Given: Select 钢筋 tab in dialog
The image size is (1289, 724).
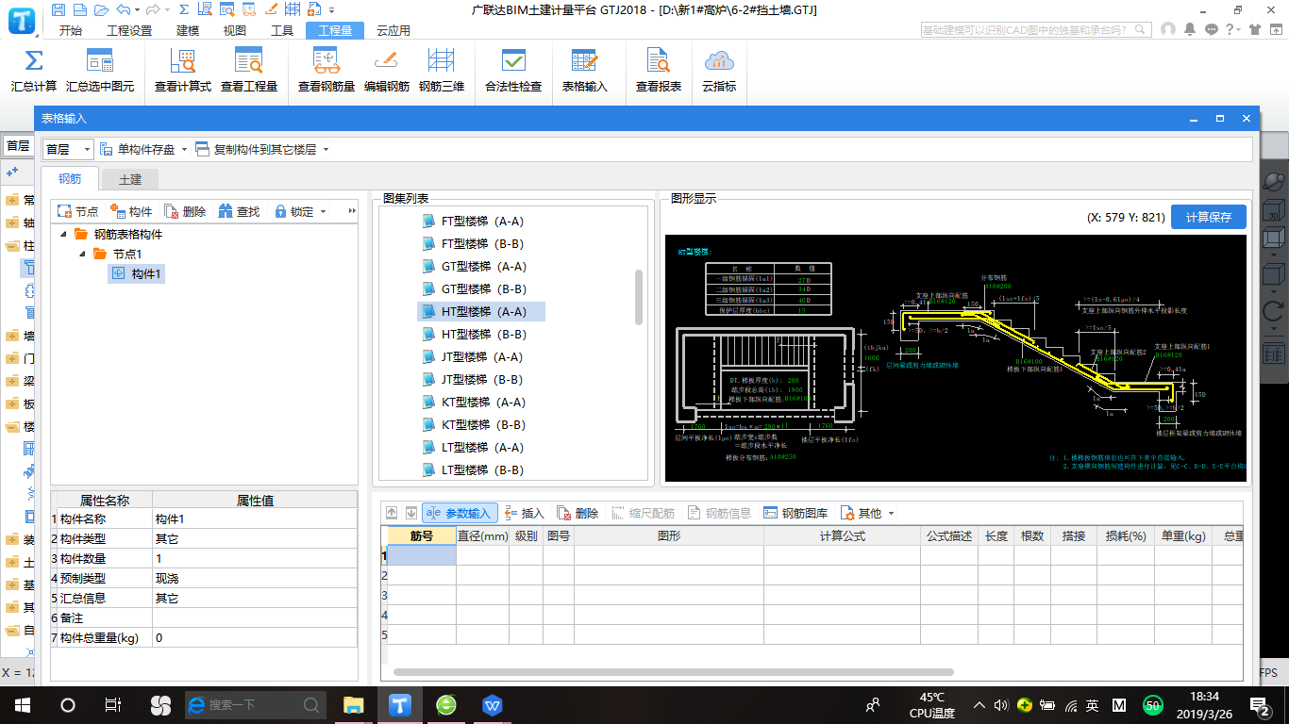Looking at the screenshot, I should pos(70,178).
